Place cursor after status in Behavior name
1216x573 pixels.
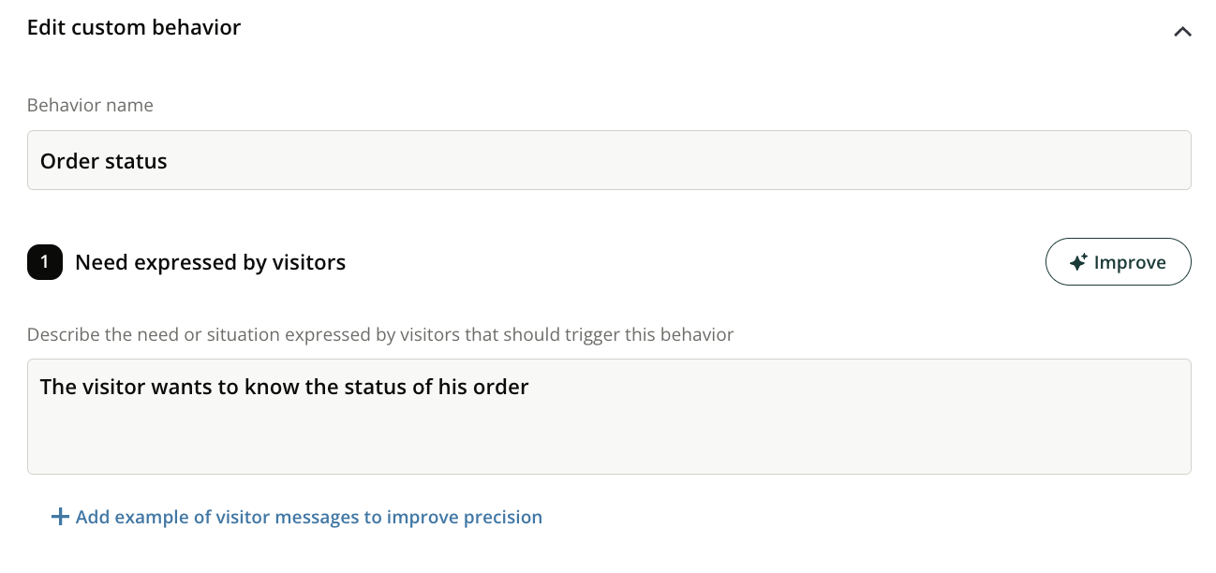169,161
